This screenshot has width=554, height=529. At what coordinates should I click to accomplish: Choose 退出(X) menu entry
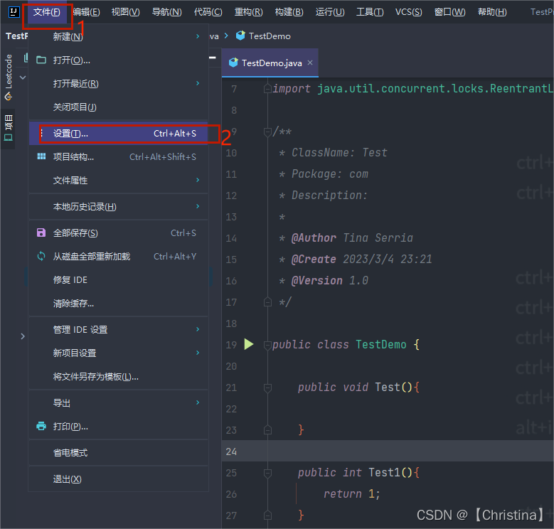(x=118, y=479)
